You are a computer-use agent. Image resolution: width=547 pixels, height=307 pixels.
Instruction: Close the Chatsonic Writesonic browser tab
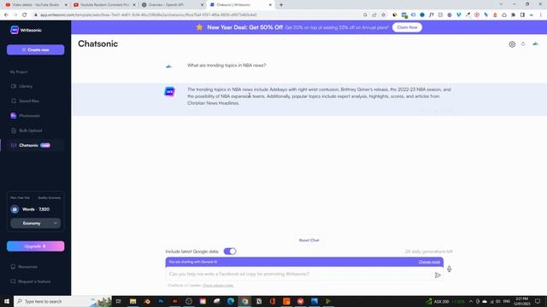click(x=270, y=5)
